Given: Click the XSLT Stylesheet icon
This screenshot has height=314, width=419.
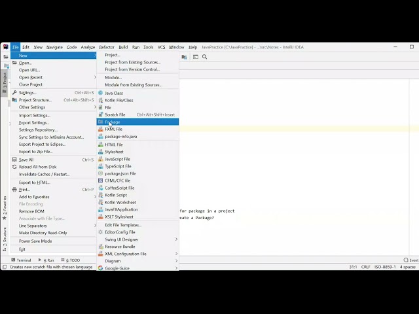Looking at the screenshot, I should (x=100, y=217).
